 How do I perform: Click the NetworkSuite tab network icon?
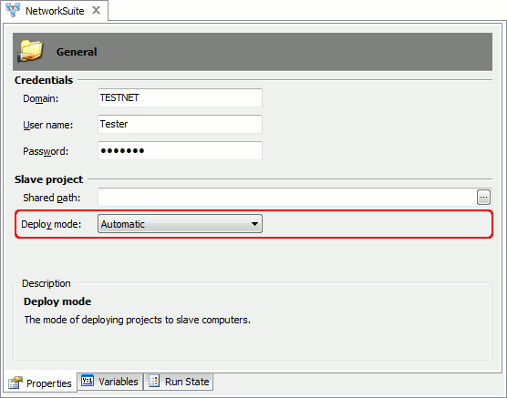(13, 10)
